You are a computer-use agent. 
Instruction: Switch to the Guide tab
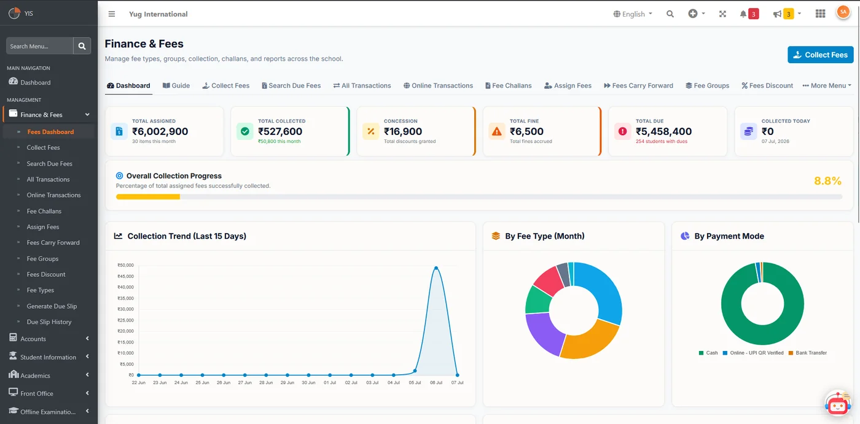pos(176,85)
